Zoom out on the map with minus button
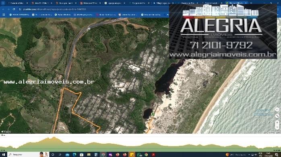281x157 pixels. (277, 127)
